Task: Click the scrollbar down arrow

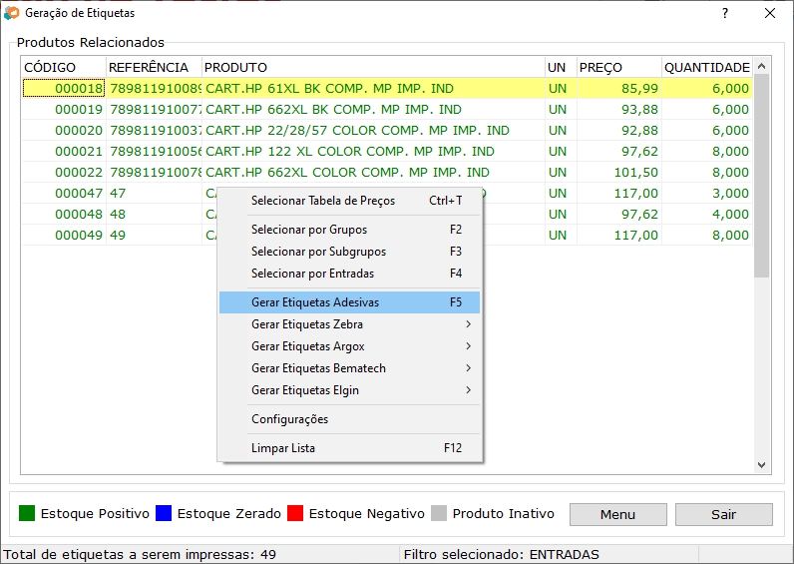Action: coord(762,465)
